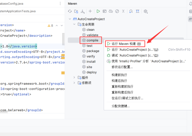Expand the 依赖项 dependencies folder
The image size is (192, 136).
74,83
